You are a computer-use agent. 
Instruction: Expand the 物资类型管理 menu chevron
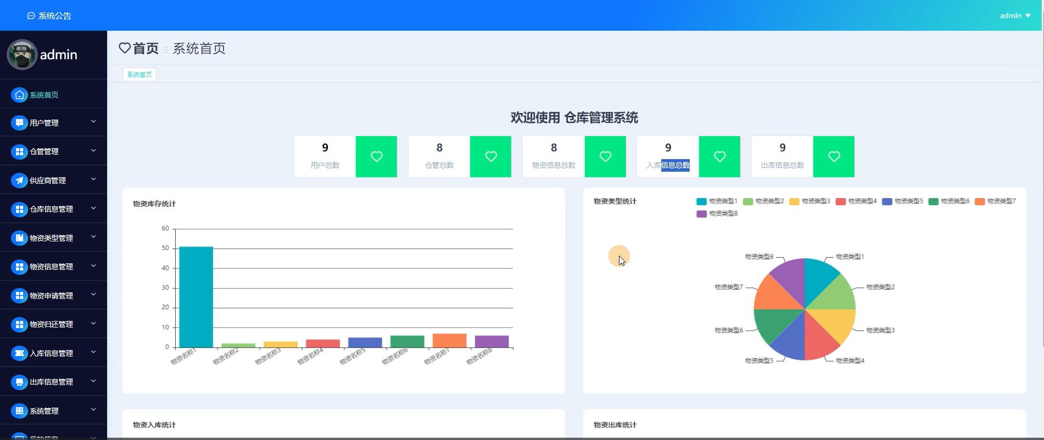(x=93, y=237)
